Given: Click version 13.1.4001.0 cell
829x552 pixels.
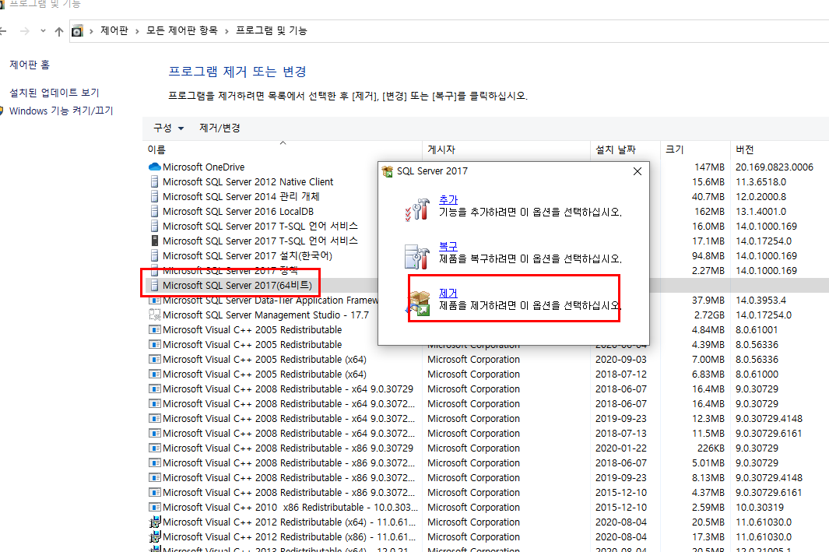Looking at the screenshot, I should (761, 211).
